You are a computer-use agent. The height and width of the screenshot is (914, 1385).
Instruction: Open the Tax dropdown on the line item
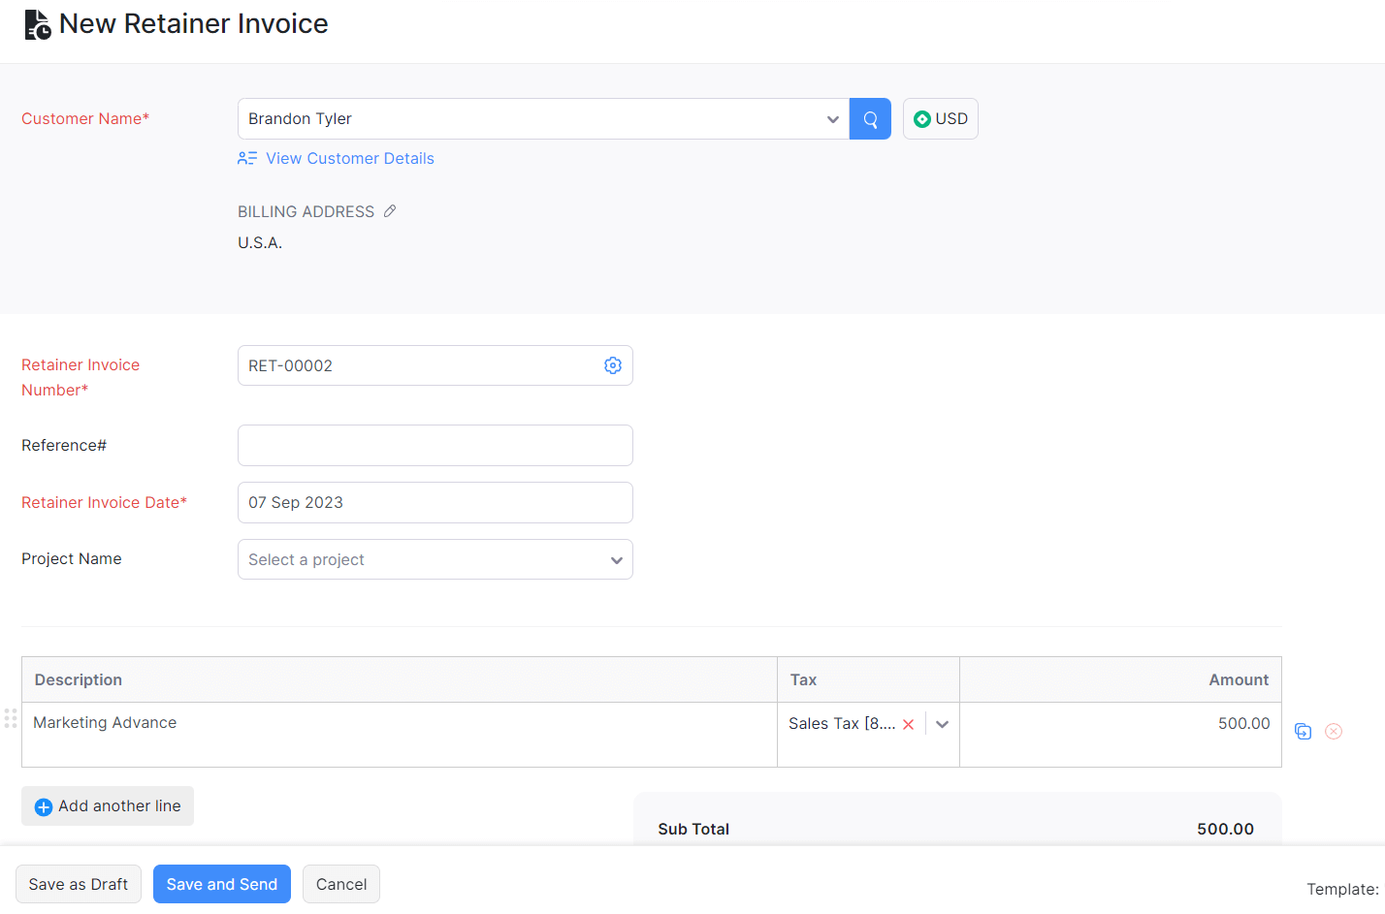tap(941, 723)
